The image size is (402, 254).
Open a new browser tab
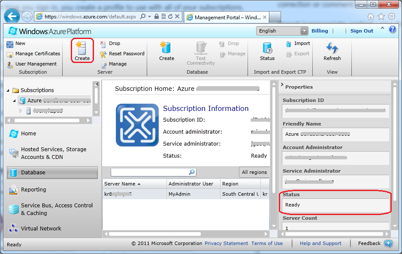(275, 18)
